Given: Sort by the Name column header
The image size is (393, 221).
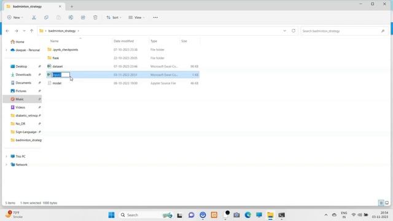Looking at the screenshot, I should [x=55, y=41].
